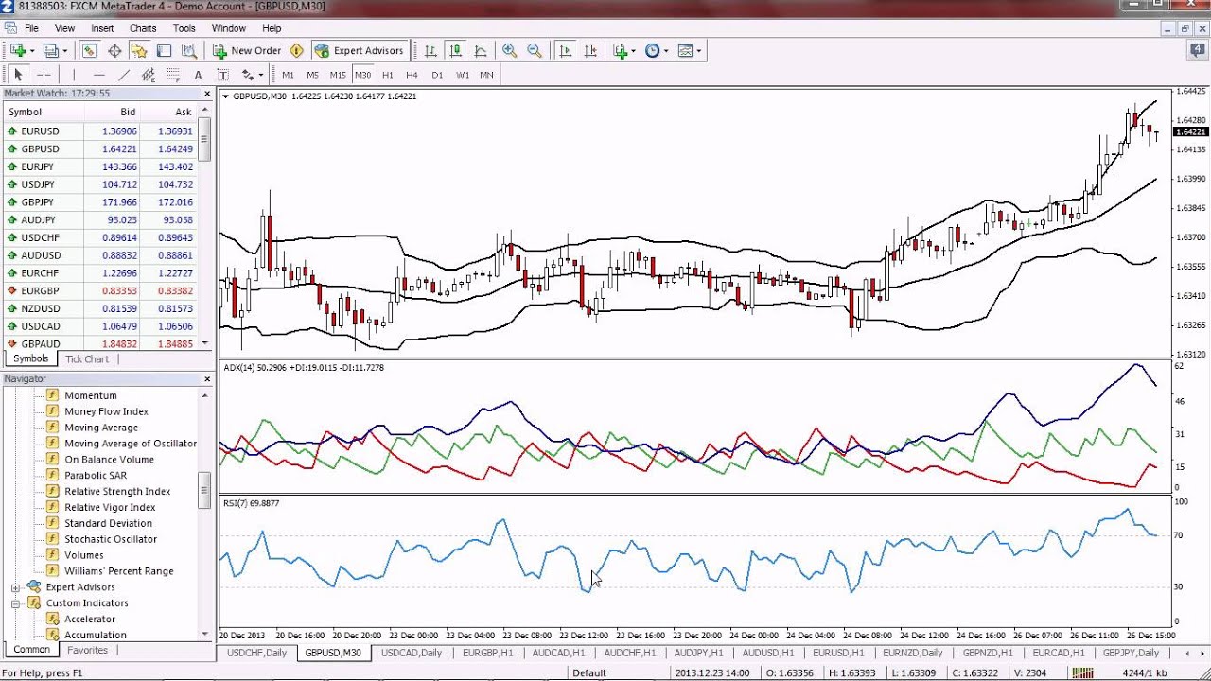Screen dimensions: 1211x681
Task: Open the EURGBP,H1 chart tab
Action: tap(487, 654)
